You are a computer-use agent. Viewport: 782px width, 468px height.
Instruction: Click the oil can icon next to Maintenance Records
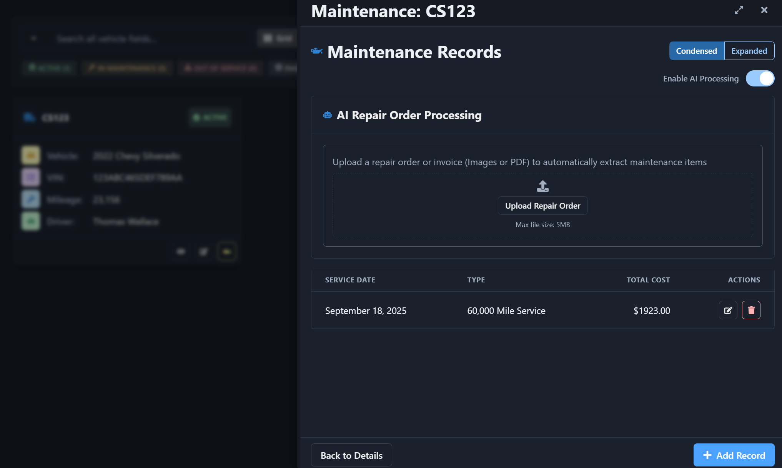point(317,51)
